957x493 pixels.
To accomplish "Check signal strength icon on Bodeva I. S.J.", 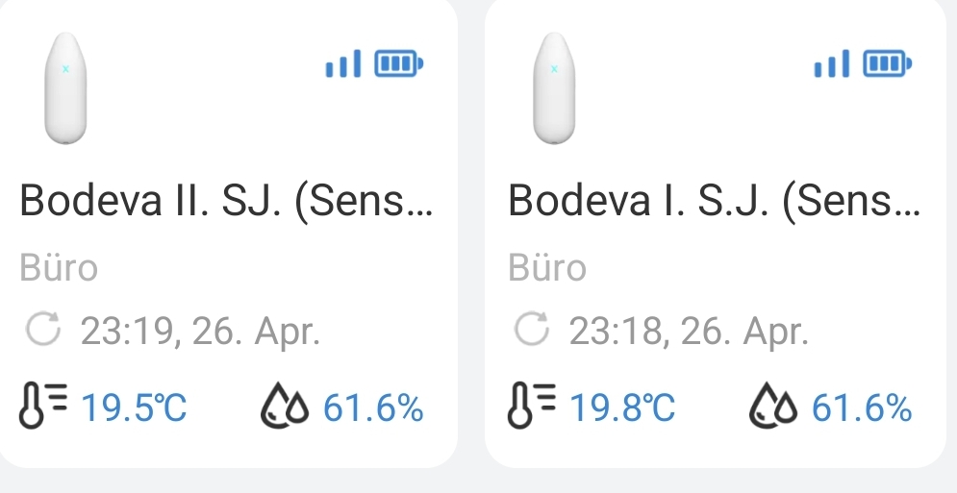I will (831, 64).
